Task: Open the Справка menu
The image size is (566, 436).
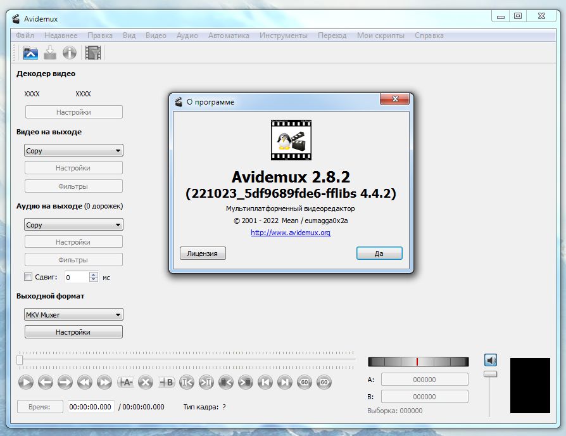Action: [429, 35]
